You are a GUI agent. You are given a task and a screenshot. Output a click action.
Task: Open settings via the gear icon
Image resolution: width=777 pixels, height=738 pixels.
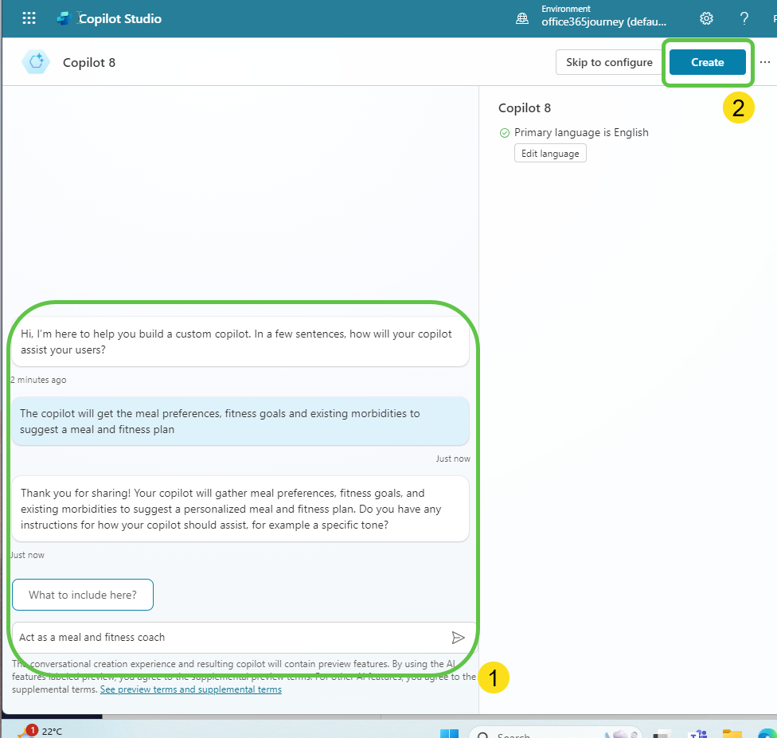point(706,18)
